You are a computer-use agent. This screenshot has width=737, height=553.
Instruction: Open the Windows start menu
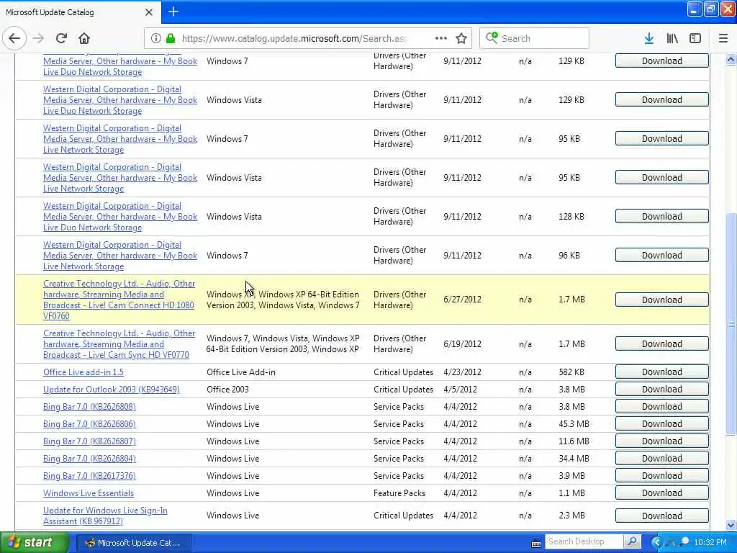point(35,542)
